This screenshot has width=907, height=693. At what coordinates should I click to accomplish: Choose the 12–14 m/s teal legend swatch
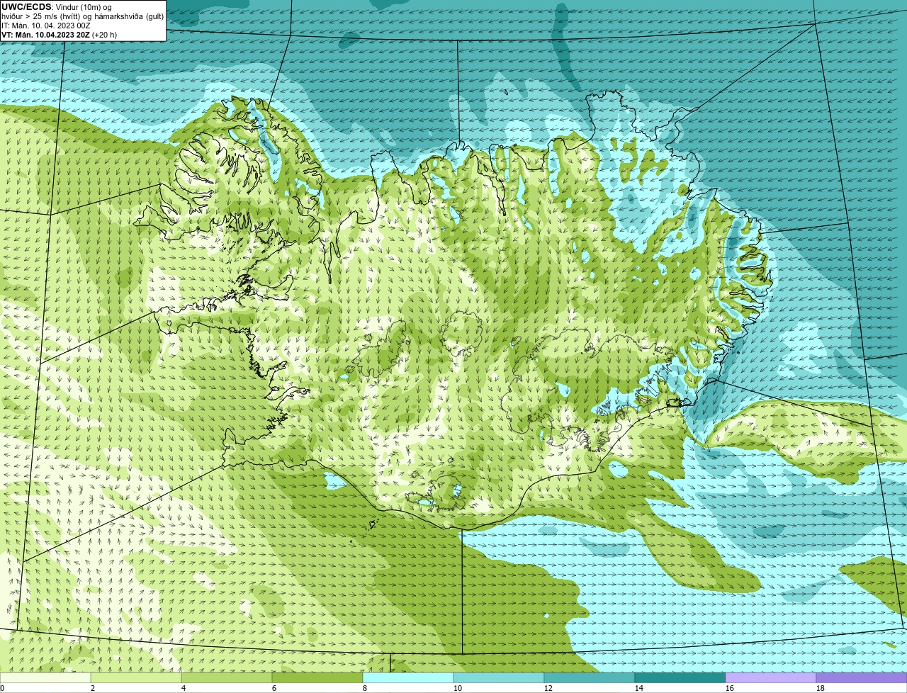pos(590,678)
